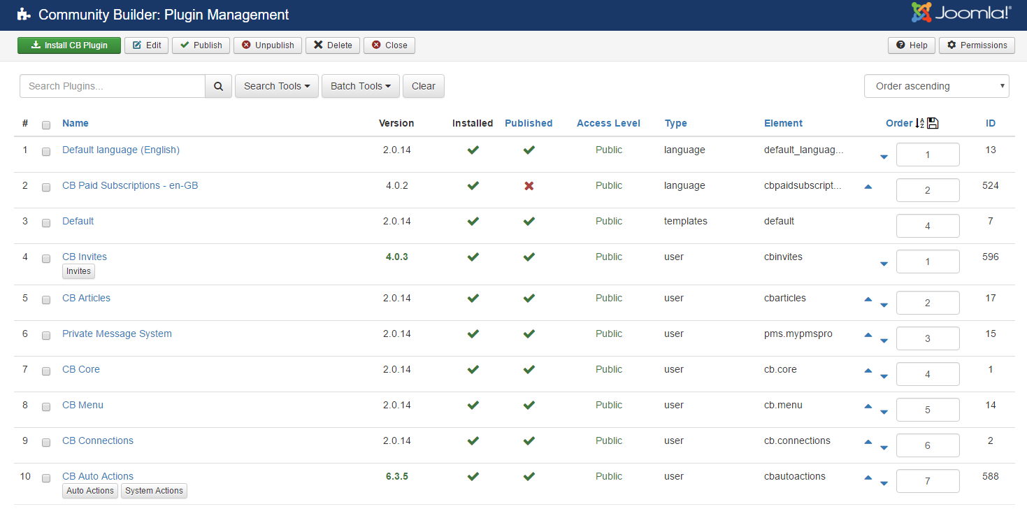This screenshot has height=509, width=1027.
Task: Move CB Connections up in order
Action: (868, 442)
